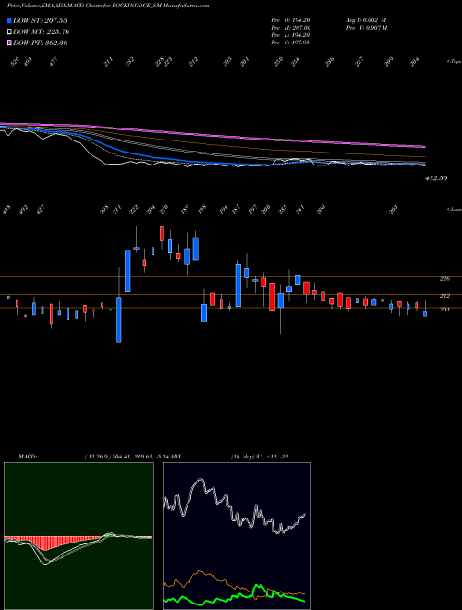The width and height of the screenshot is (462, 610).
Task: Select the 'Pre V: 0.007 M' volume text
Action: pyautogui.click(x=367, y=28)
